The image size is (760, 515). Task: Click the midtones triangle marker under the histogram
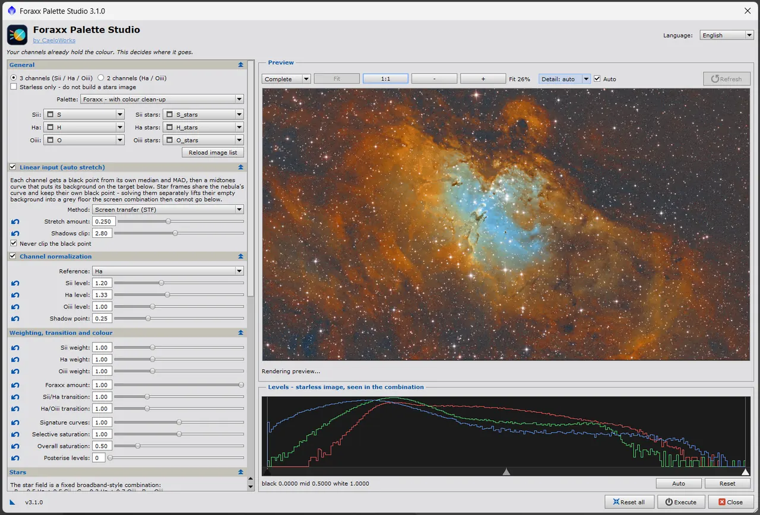(506, 472)
